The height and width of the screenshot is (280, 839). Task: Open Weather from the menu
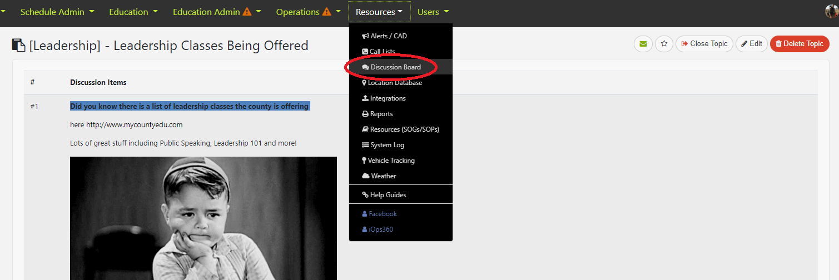click(x=401, y=176)
